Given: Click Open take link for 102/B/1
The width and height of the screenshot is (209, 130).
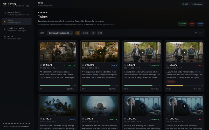Looking at the screenshot, I should click(x=114, y=89).
